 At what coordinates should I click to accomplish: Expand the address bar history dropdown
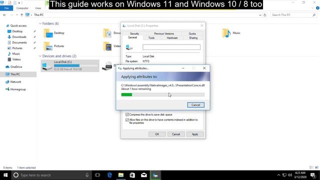[260, 15]
